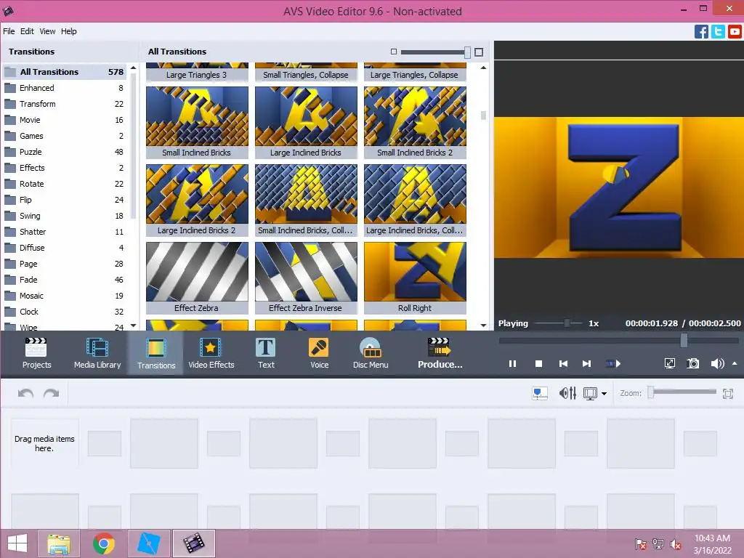Open the Projects section

point(36,353)
